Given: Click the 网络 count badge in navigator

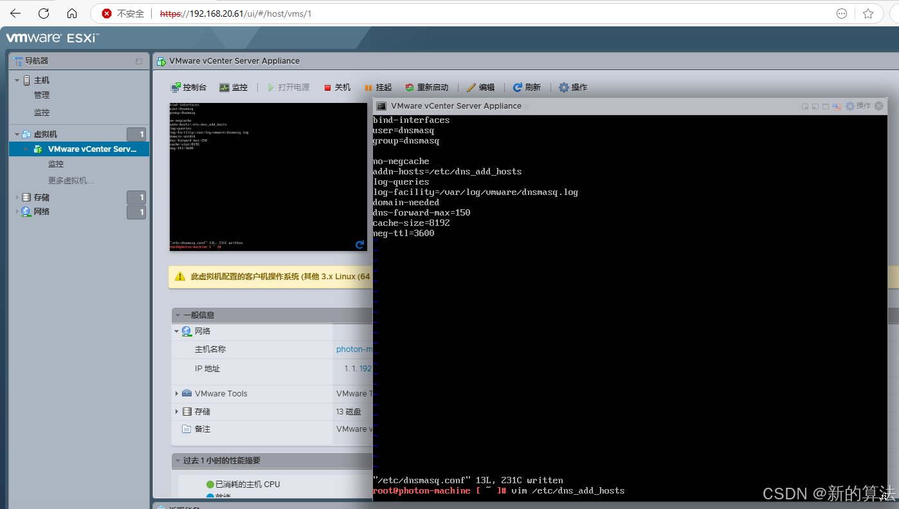Looking at the screenshot, I should point(136,212).
